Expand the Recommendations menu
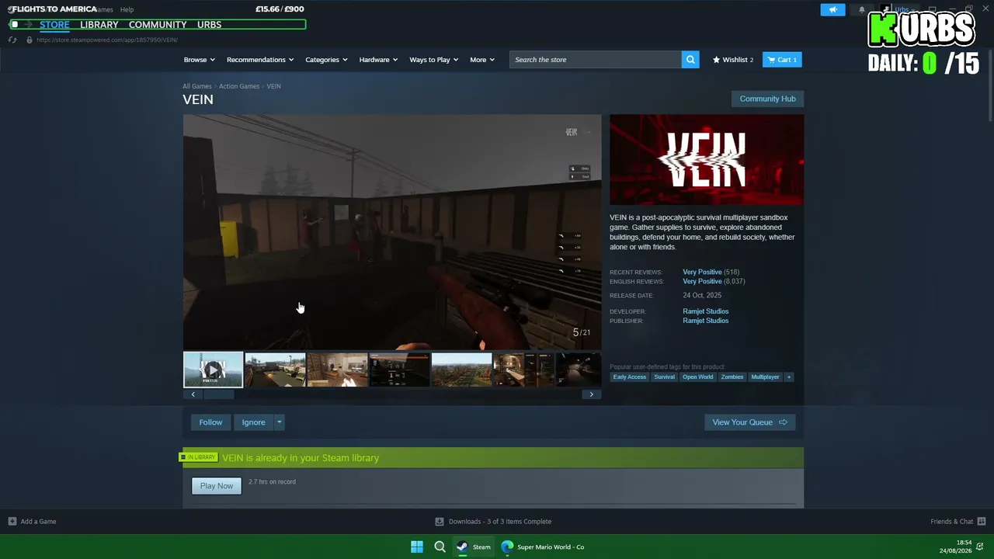 click(260, 60)
